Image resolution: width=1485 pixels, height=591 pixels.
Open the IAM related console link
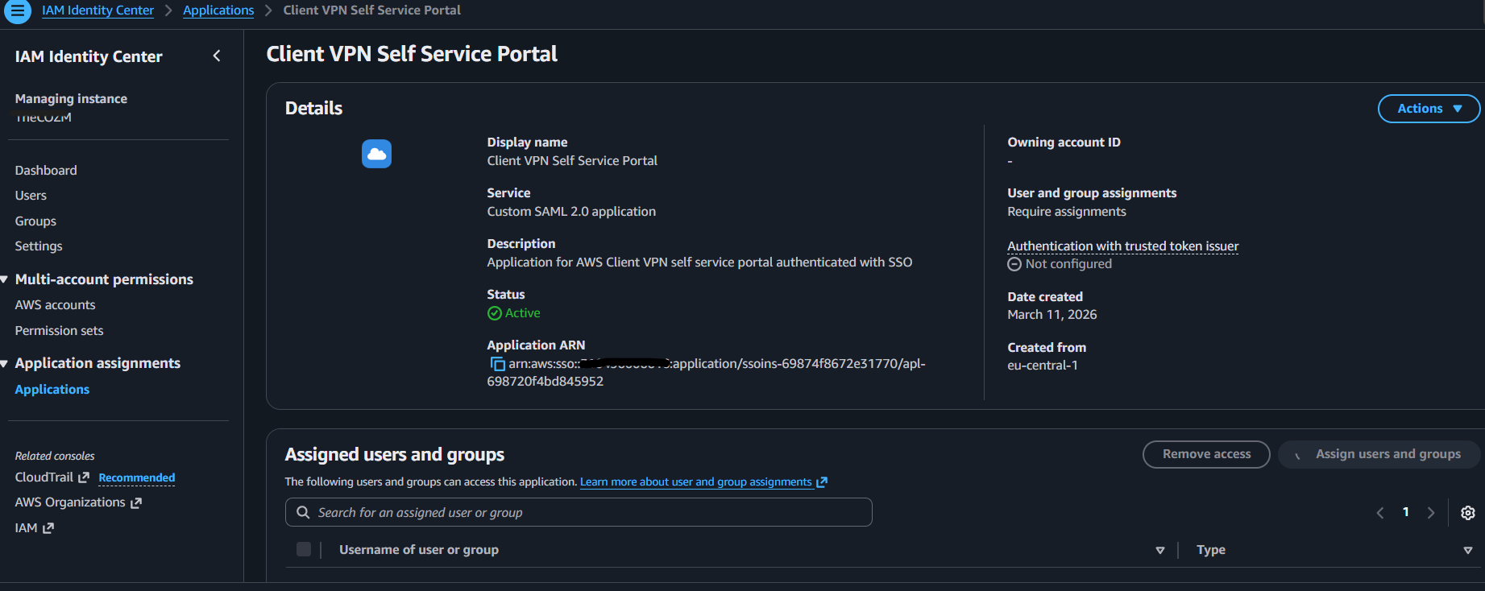click(26, 528)
